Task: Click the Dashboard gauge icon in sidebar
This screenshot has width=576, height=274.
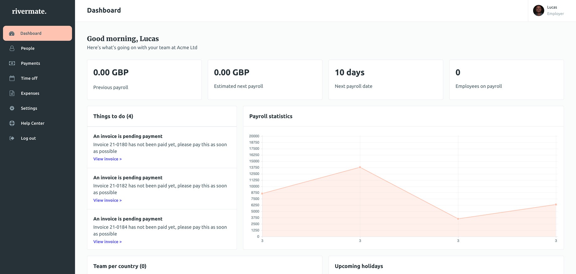Action: click(12, 34)
